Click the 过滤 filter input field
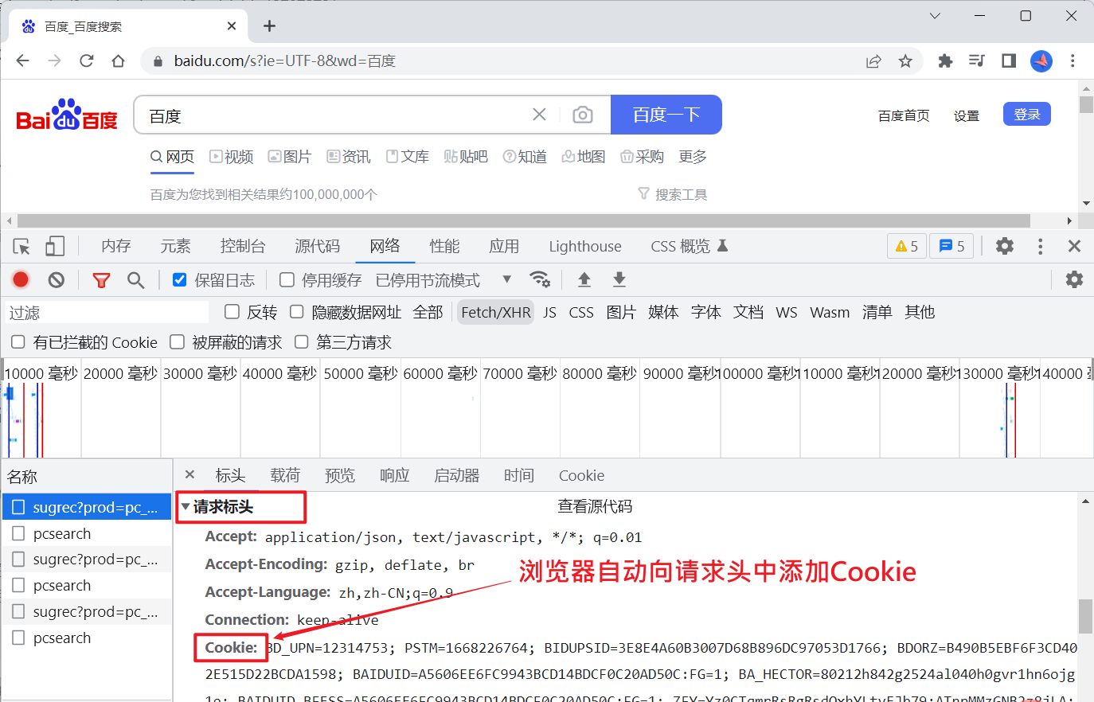 coord(107,312)
